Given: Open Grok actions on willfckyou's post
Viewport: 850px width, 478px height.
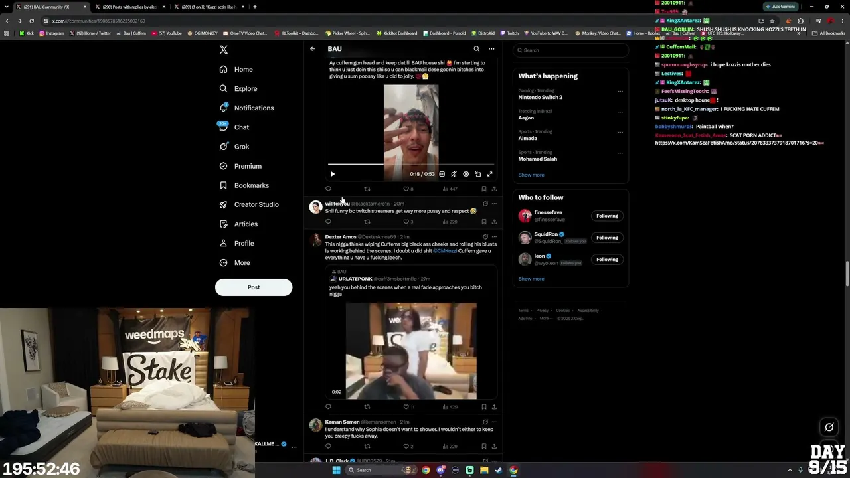Looking at the screenshot, I should (x=485, y=204).
